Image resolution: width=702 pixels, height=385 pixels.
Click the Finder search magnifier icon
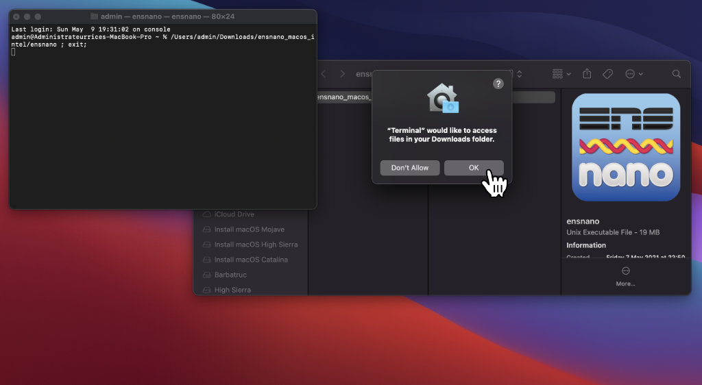tap(677, 74)
